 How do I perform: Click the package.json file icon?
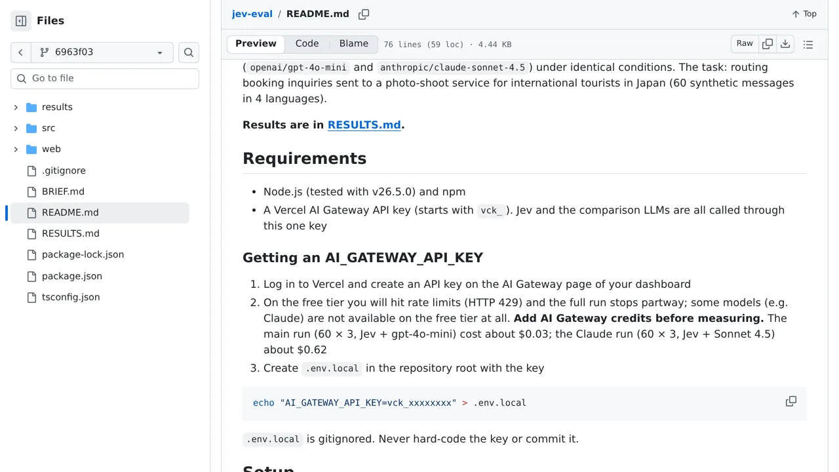[31, 276]
